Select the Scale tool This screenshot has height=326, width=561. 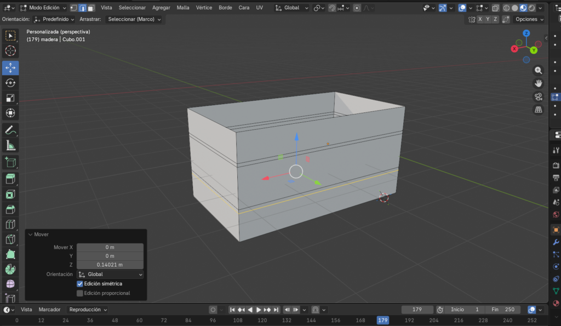tap(10, 98)
